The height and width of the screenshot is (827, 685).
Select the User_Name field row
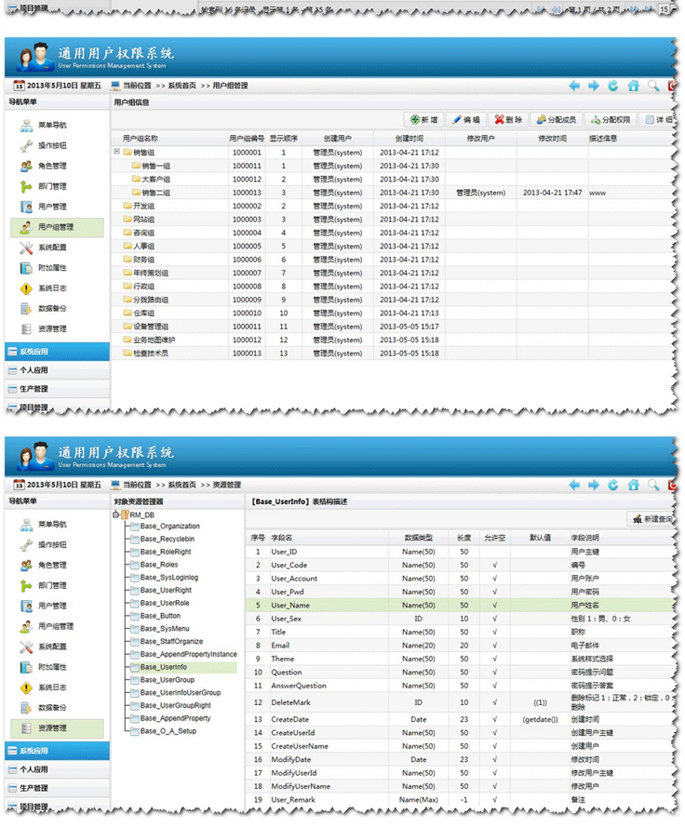click(461, 606)
